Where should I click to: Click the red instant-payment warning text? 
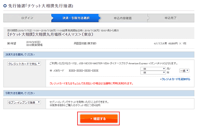pos(91,83)
